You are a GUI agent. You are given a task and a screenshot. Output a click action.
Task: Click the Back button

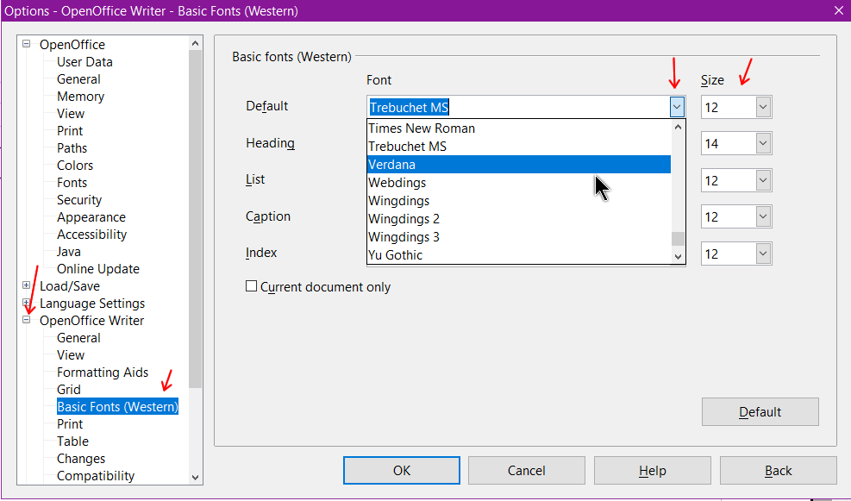pos(779,470)
